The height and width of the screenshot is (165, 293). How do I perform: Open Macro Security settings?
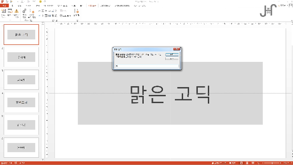[16, 13]
